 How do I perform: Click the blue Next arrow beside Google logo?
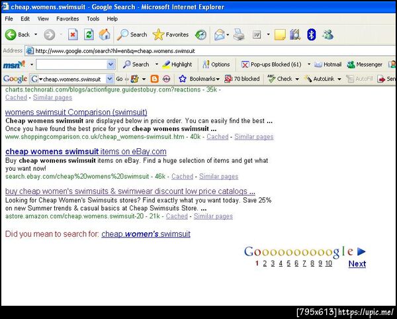point(361,251)
